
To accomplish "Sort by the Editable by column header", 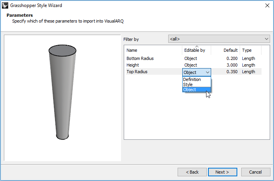I will tap(196, 50).
